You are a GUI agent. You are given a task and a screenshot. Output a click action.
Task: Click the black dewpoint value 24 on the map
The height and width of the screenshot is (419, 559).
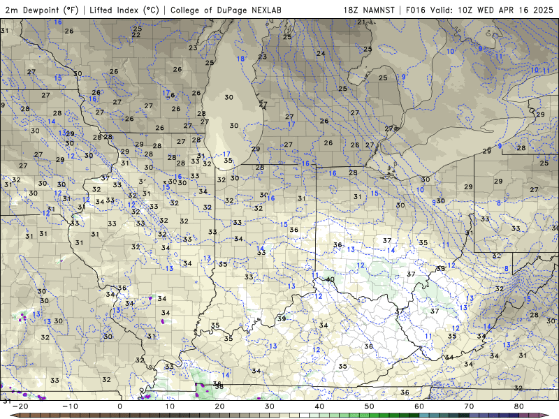tap(321, 54)
